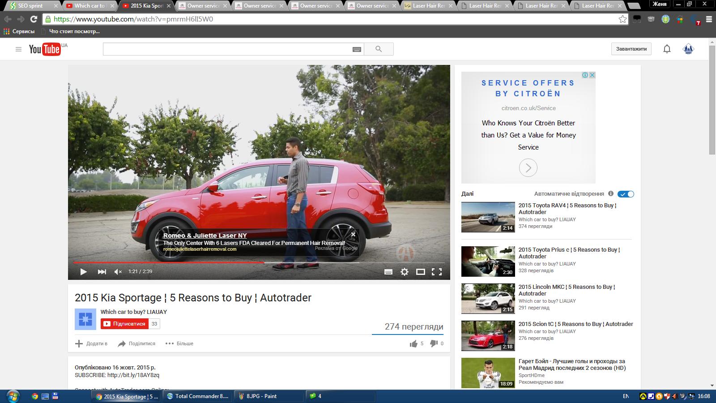Image resolution: width=716 pixels, height=403 pixels.
Task: Open the Поділитися share panel
Action: [136, 343]
